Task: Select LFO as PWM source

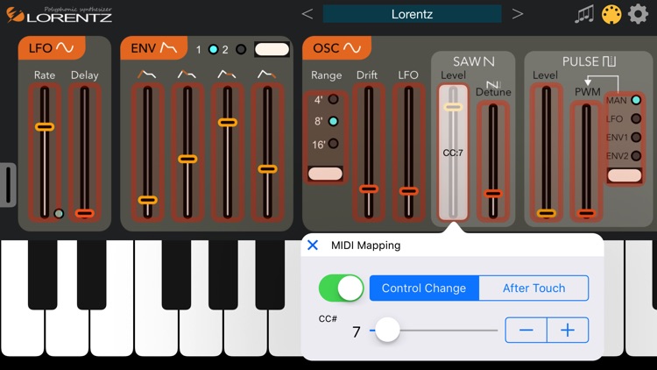Action: point(636,118)
